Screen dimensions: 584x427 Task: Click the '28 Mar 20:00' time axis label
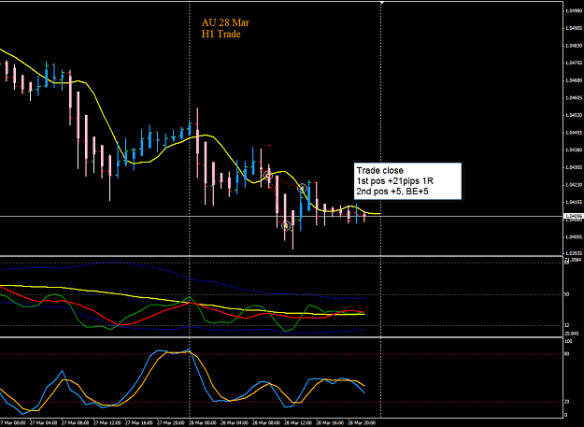coord(362,423)
